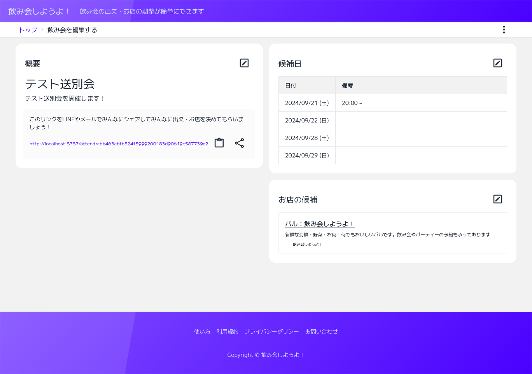The width and height of the screenshot is (532, 374).
Task: Click the header tagline 飲み会の出欠・お店の調整
Action: point(142,11)
